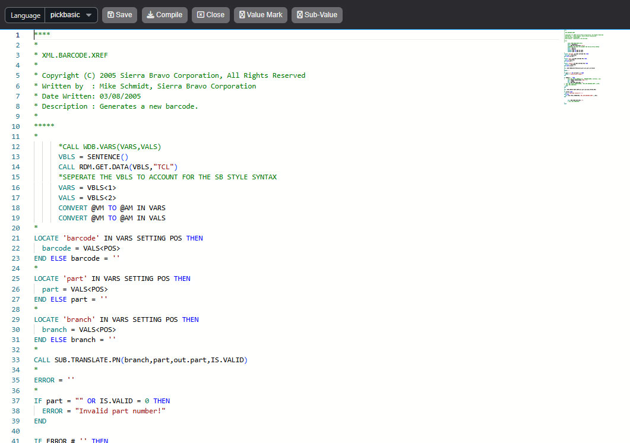The height and width of the screenshot is (443, 630).
Task: Click the LOCATE 'branch' statement line
Action: pos(116,319)
